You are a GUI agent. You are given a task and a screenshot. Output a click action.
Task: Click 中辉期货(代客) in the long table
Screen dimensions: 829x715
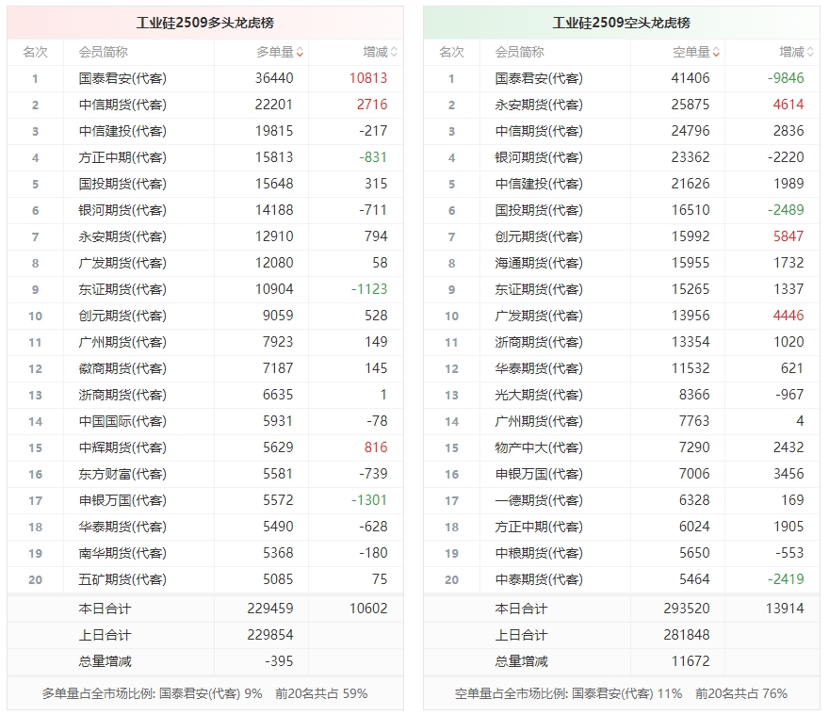(122, 447)
